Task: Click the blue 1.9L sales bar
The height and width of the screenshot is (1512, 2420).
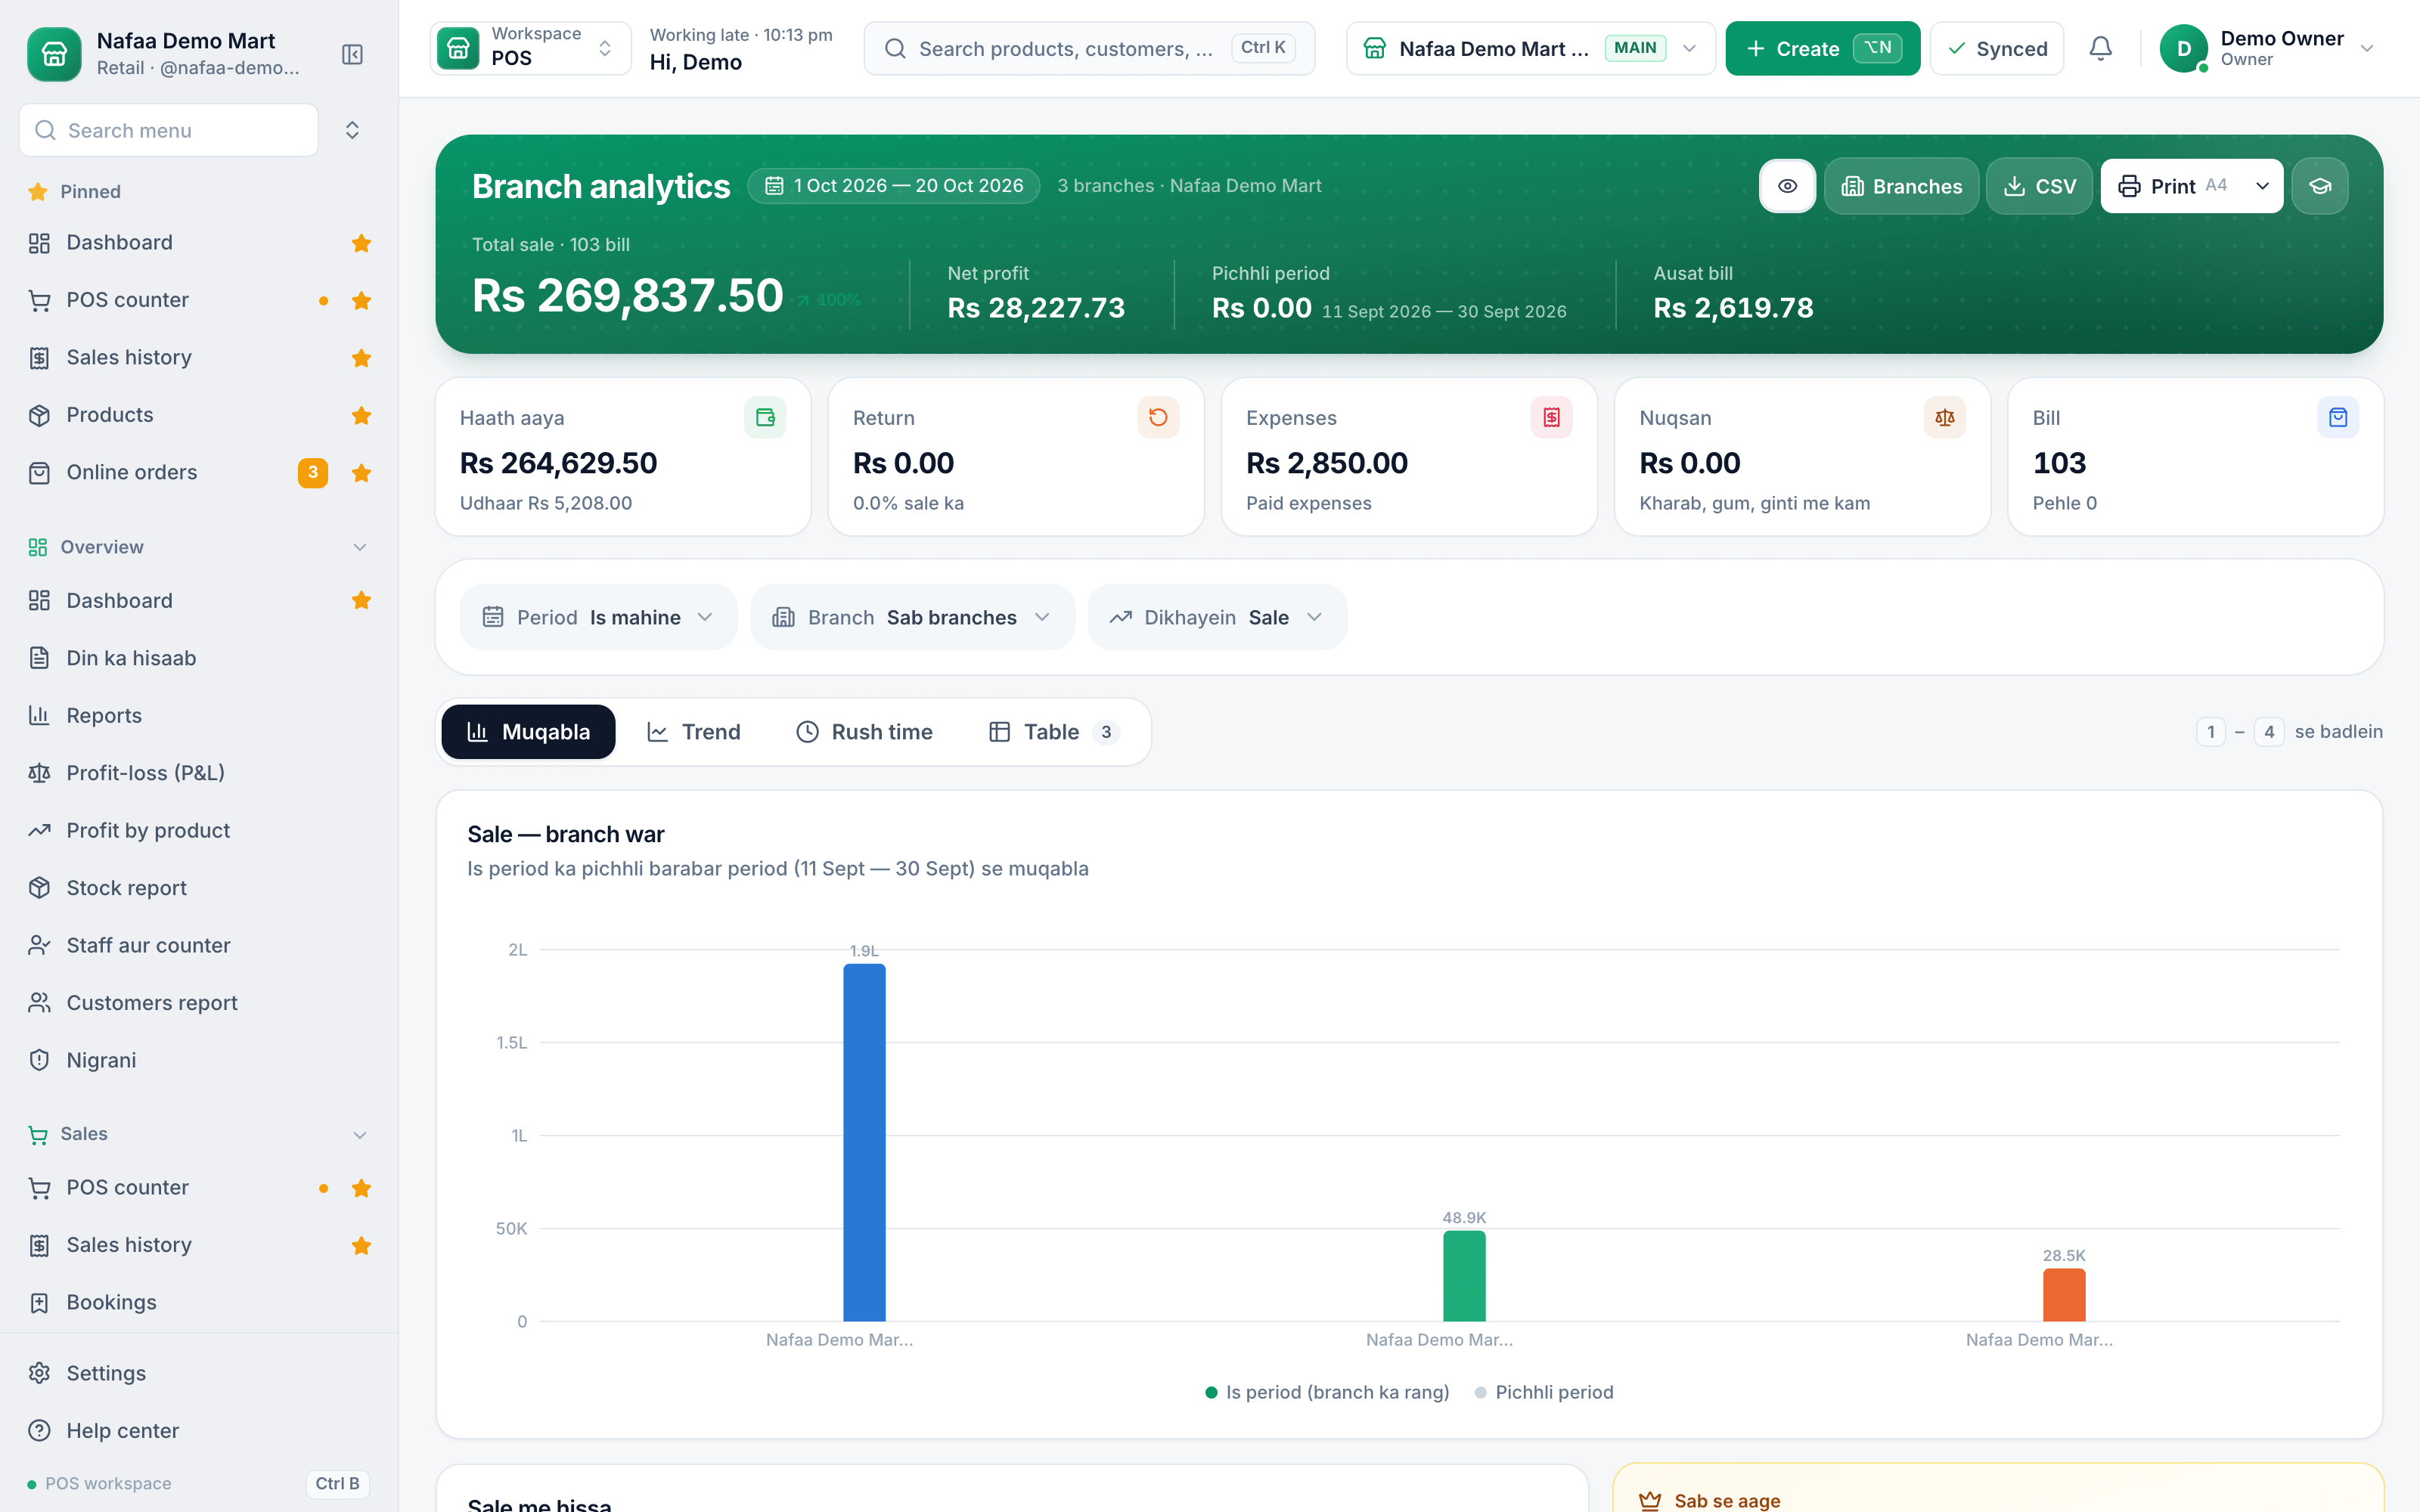Action: pos(864,1142)
